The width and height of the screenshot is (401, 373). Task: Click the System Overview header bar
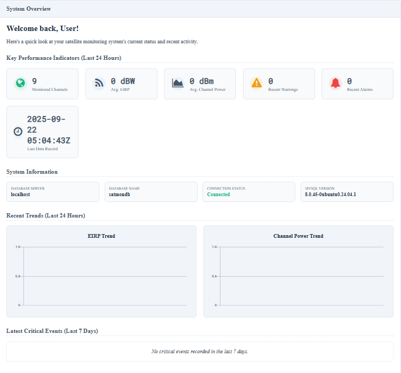(x=200, y=9)
